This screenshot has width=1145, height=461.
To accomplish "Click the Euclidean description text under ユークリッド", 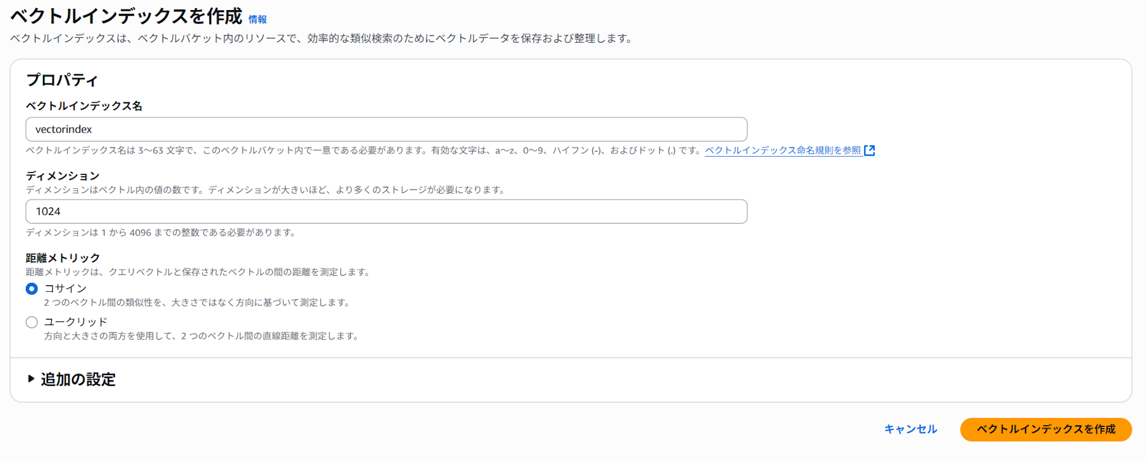I will (202, 336).
